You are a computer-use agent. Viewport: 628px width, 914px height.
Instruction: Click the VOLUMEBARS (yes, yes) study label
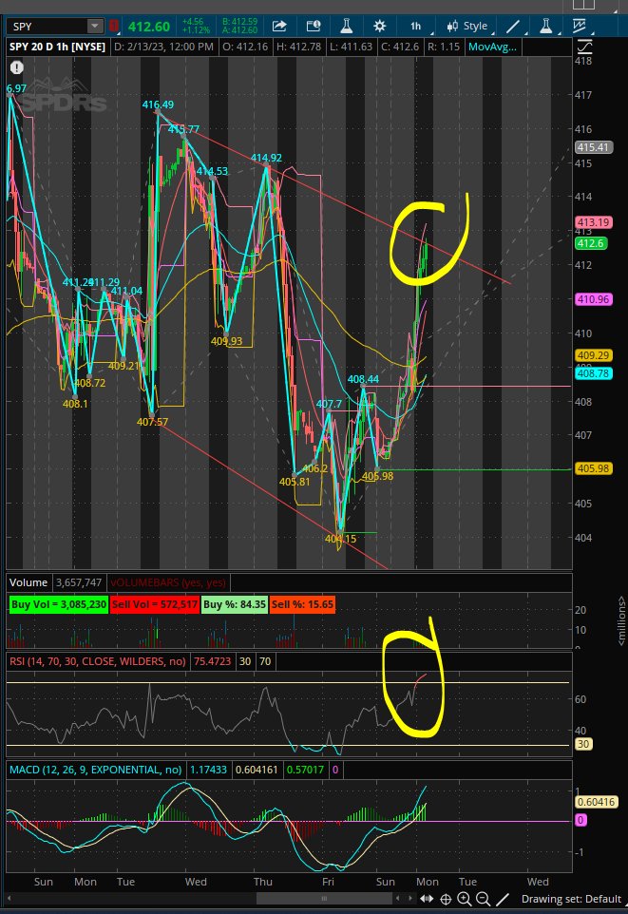(x=168, y=582)
